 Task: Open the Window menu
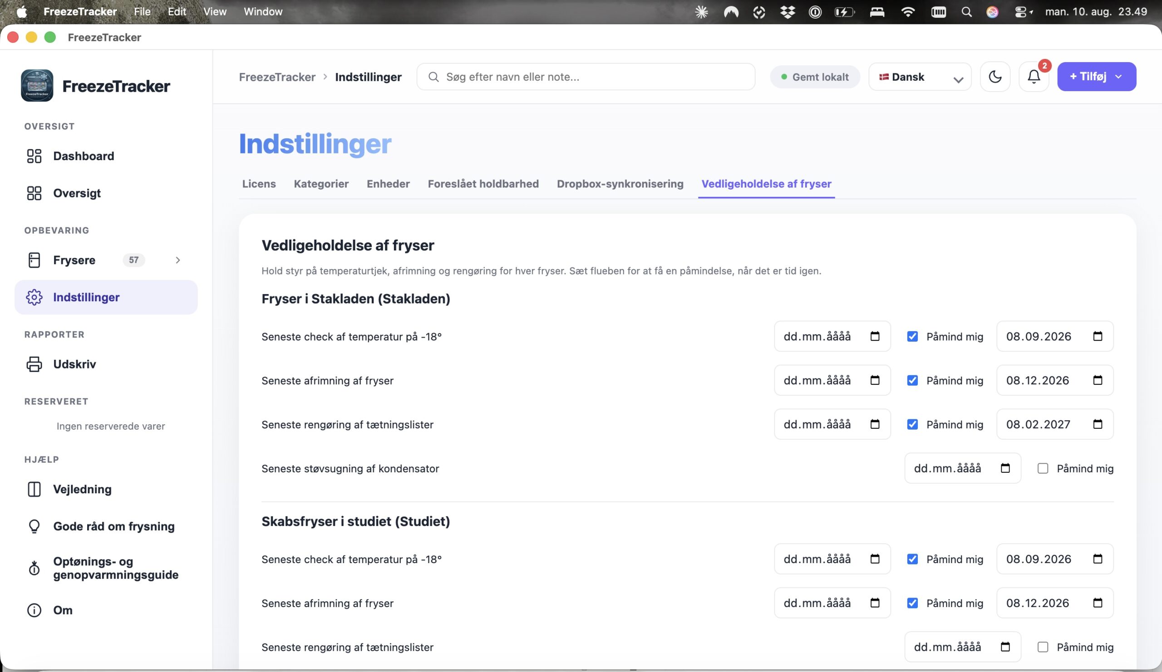[x=263, y=11]
